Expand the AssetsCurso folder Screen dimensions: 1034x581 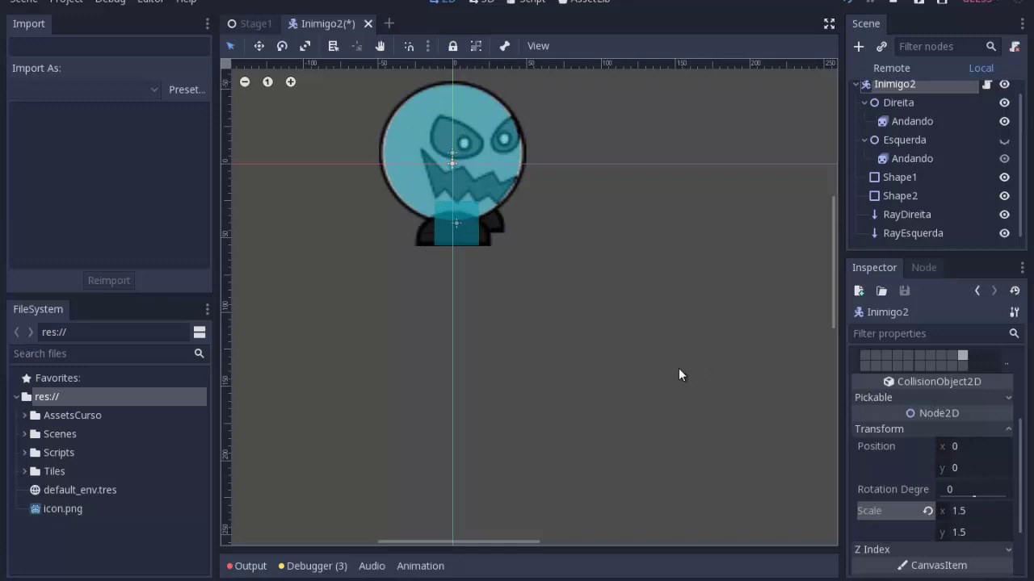coord(24,416)
